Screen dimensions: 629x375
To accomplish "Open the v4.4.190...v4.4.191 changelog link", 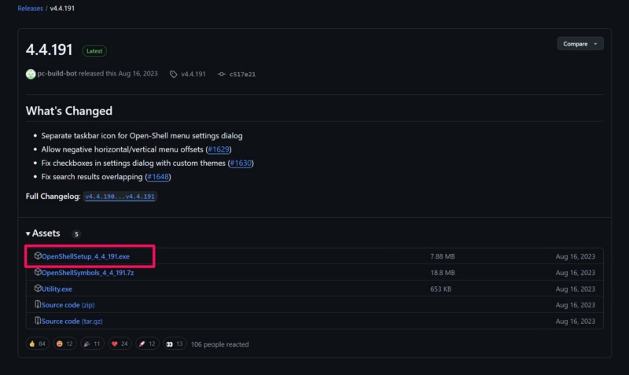I will [x=120, y=196].
